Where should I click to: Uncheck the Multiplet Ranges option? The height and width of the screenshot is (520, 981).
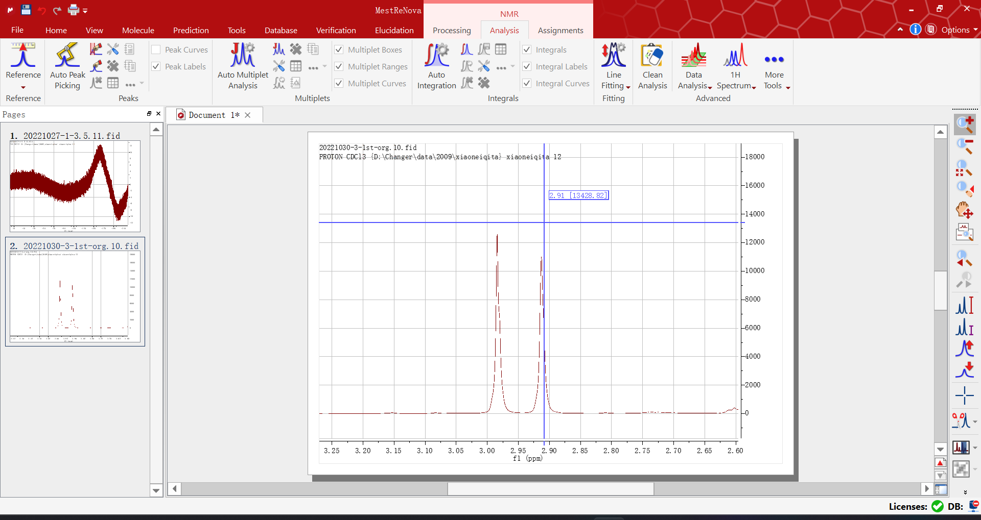coord(339,66)
